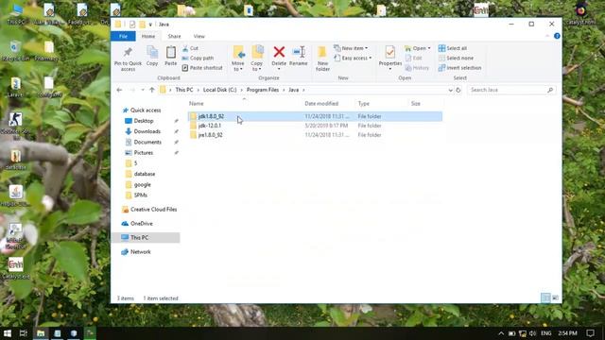The image size is (605, 340).
Task: Click the Forward navigation arrow
Action: 132,90
